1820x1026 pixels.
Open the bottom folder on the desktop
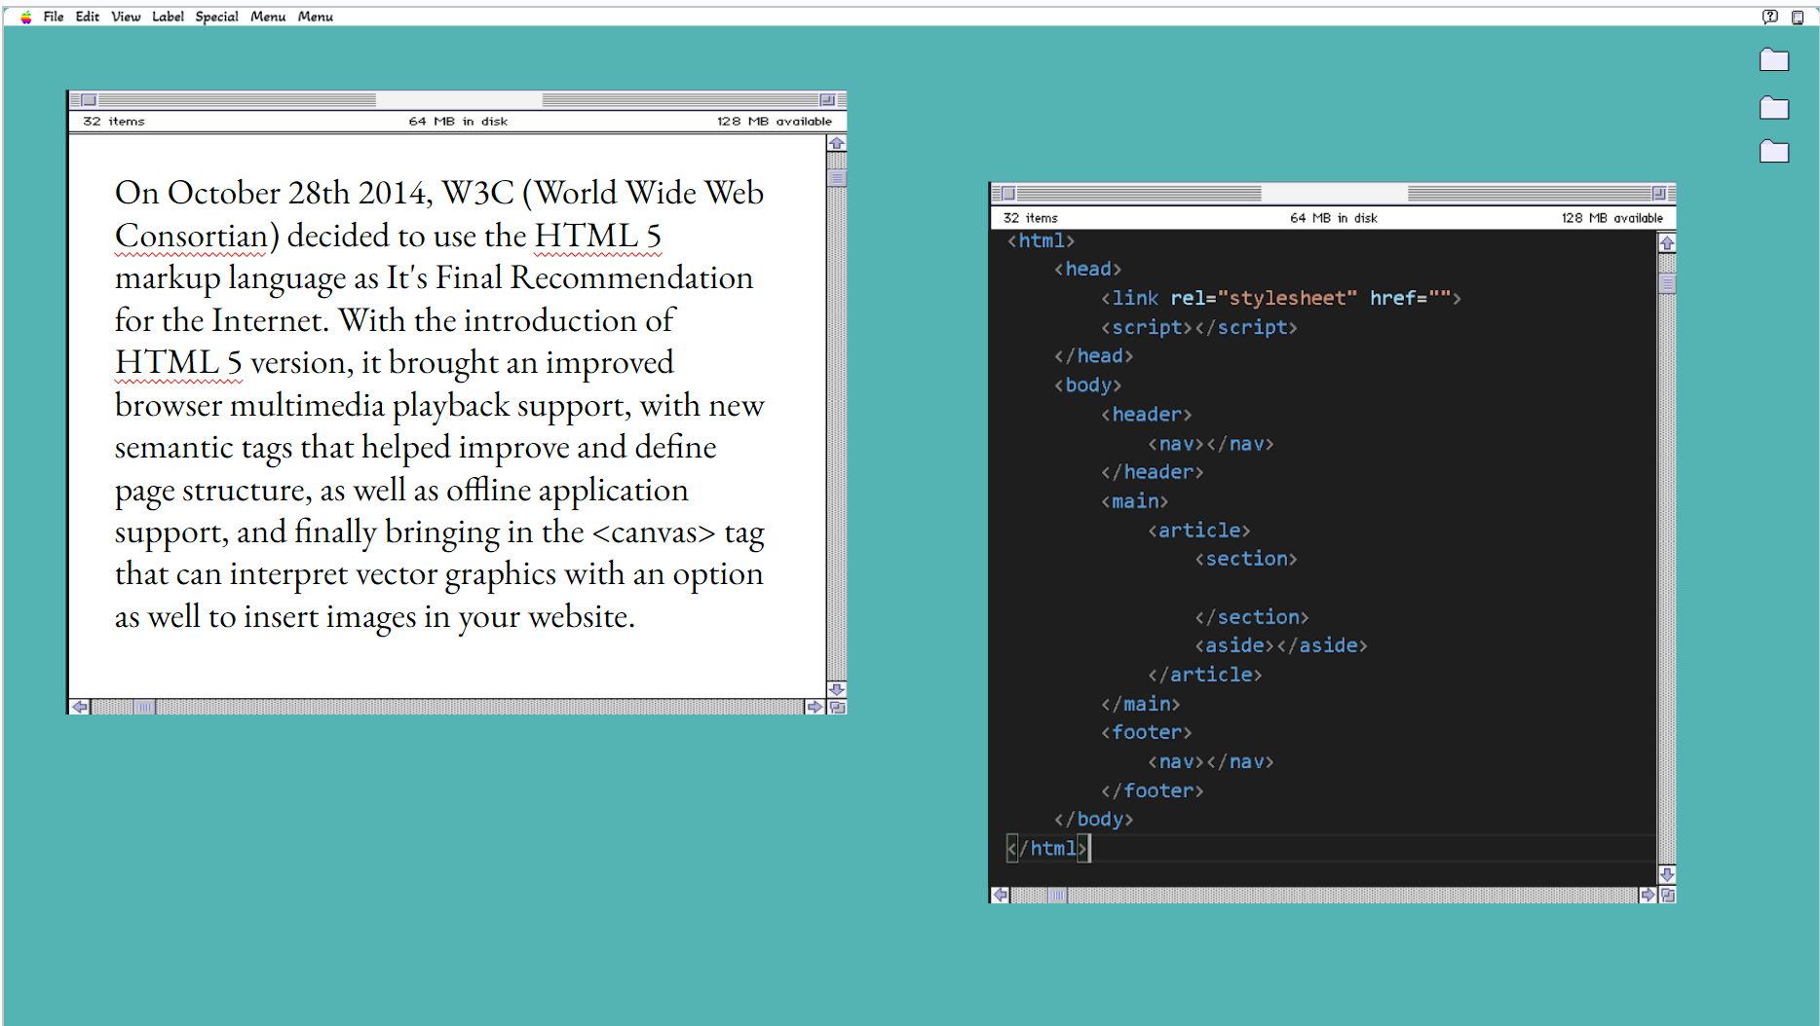pos(1774,151)
